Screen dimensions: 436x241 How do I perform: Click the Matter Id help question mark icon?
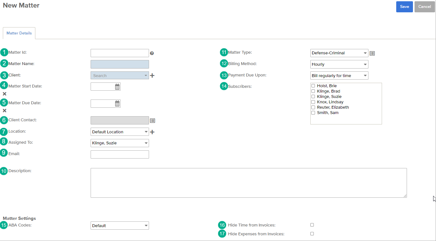pyautogui.click(x=152, y=53)
